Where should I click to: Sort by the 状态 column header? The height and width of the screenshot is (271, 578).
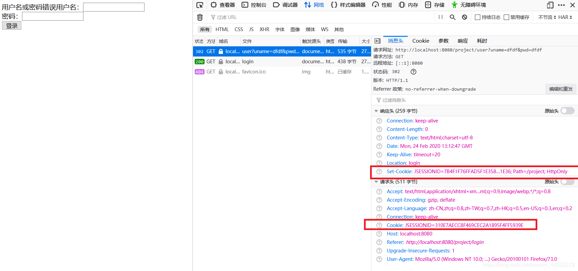click(199, 41)
